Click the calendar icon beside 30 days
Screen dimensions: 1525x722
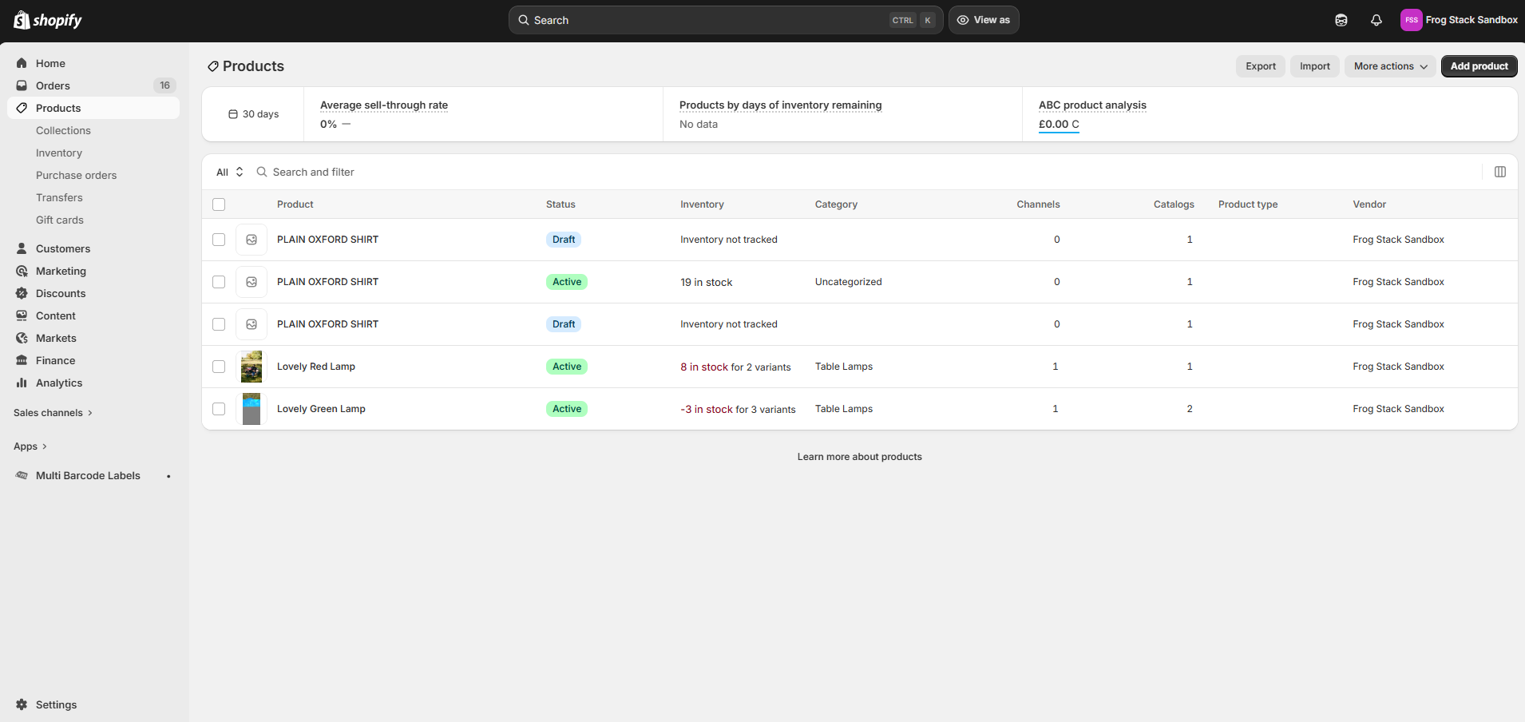click(233, 114)
